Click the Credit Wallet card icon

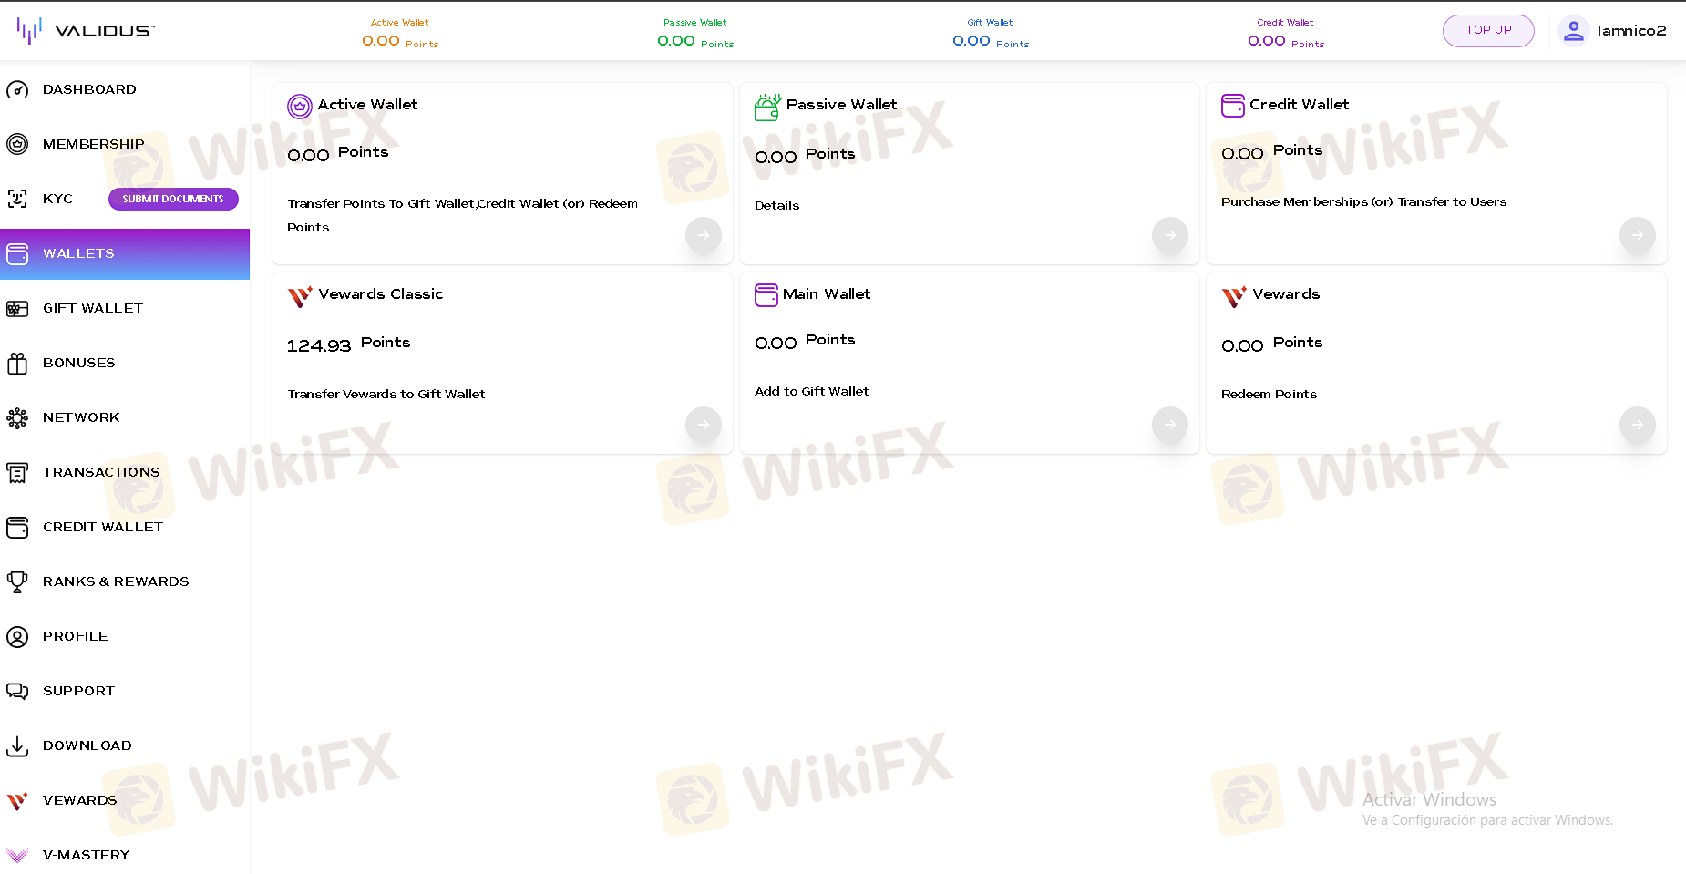[1233, 106]
